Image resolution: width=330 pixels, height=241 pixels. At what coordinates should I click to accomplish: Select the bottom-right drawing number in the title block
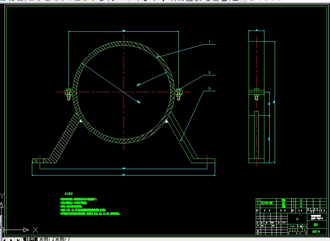(x=316, y=232)
